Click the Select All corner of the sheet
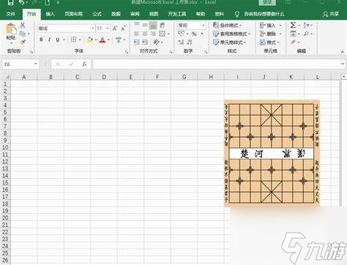Viewport: 347px width, 265px height. click(x=7, y=77)
